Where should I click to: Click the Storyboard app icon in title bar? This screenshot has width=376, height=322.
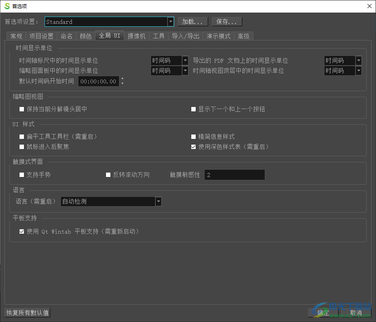pyautogui.click(x=7, y=6)
